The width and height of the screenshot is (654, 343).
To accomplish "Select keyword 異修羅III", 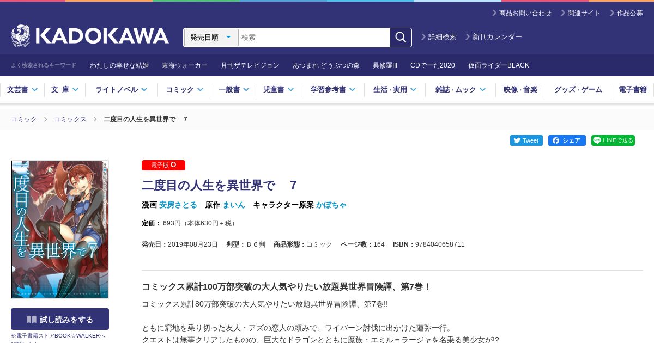I will coord(385,65).
